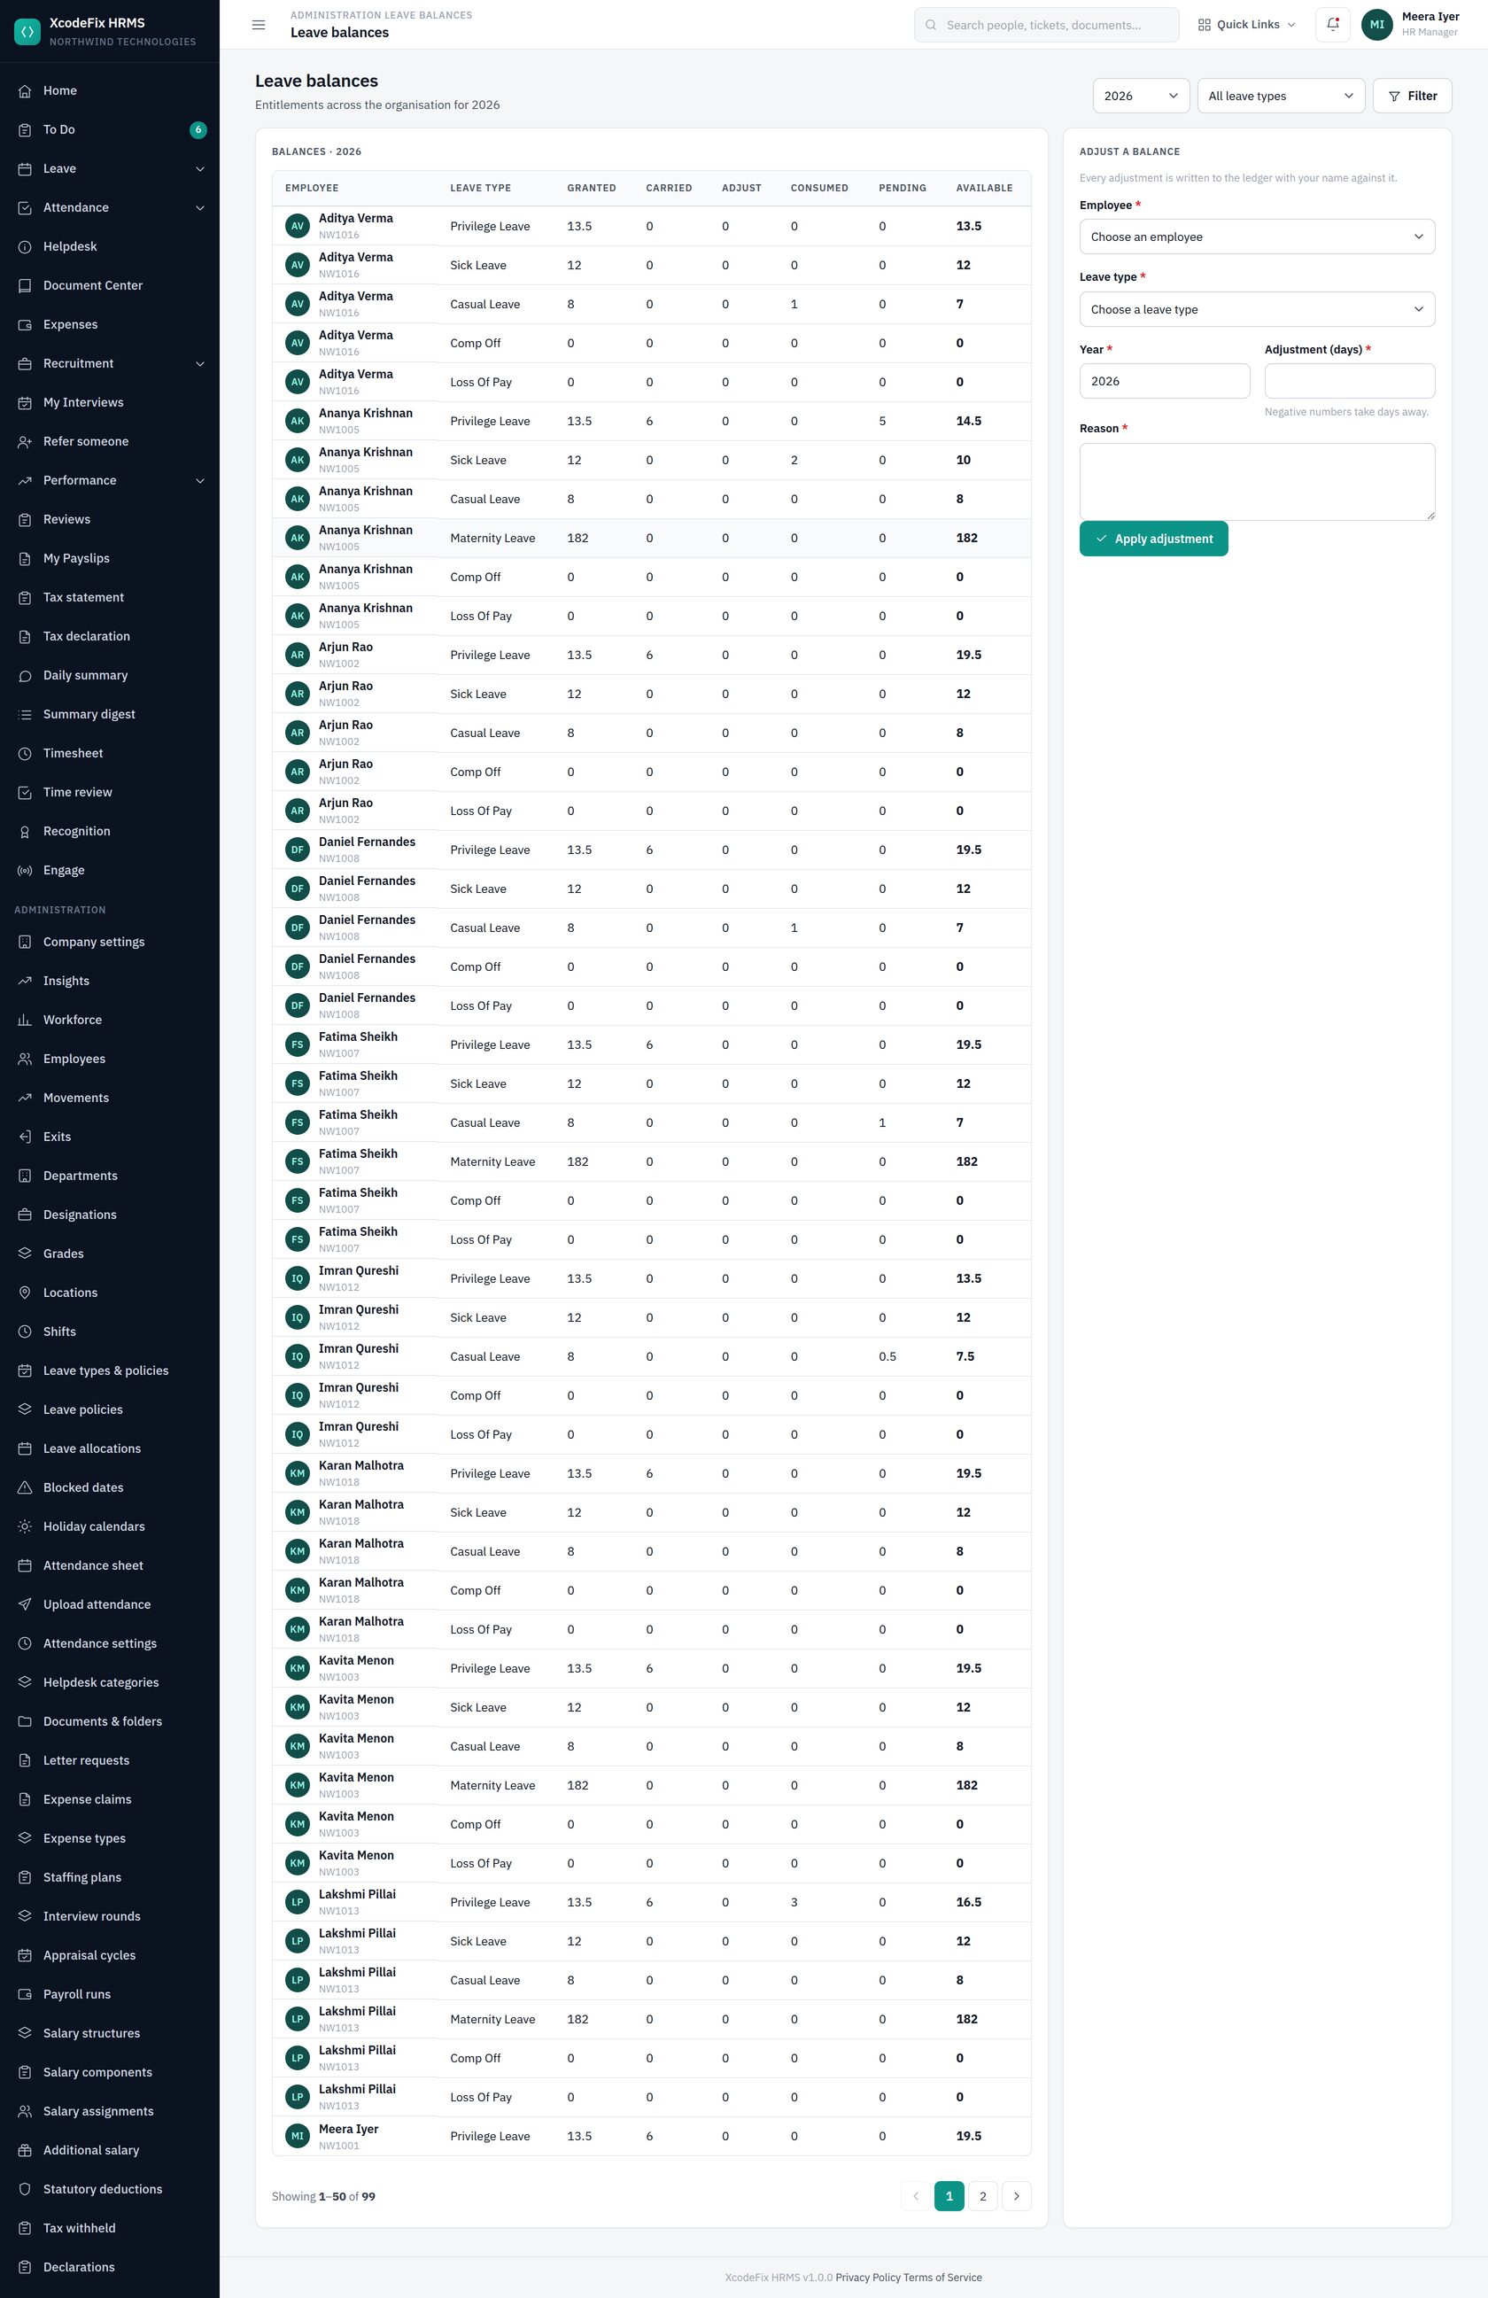Viewport: 1488px width, 2298px height.
Task: Click the Year field showing 2026
Action: pyautogui.click(x=1165, y=380)
